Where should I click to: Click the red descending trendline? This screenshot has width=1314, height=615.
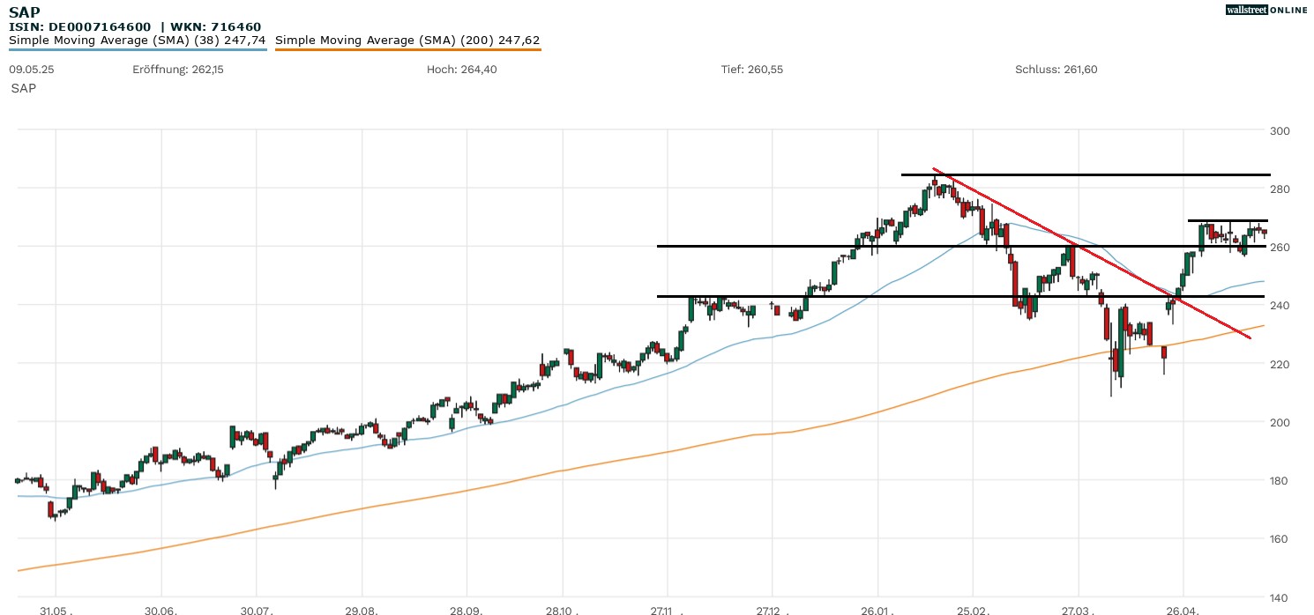[x=1092, y=254]
